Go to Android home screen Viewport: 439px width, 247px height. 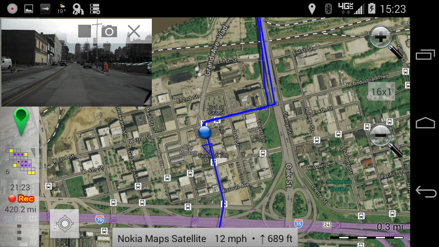click(x=425, y=123)
